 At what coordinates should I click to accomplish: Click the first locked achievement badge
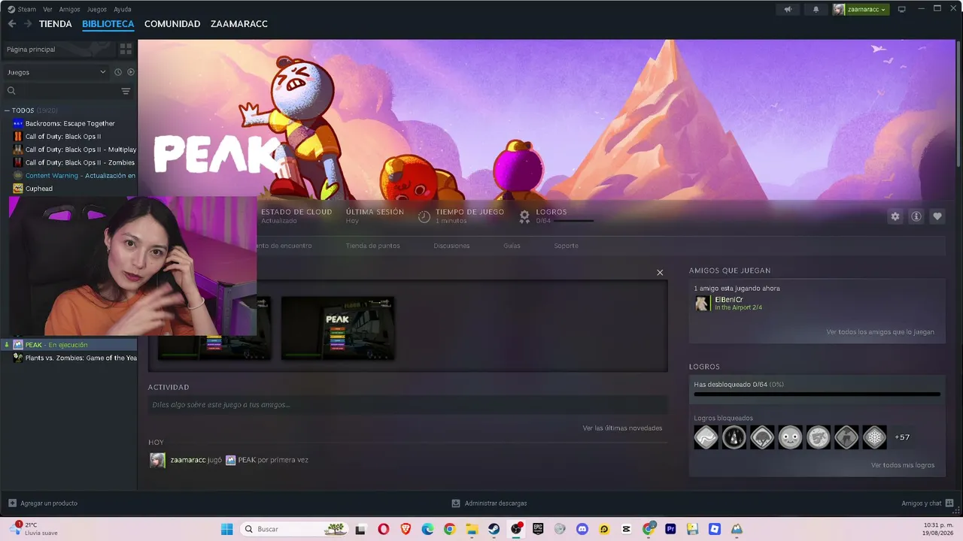706,437
